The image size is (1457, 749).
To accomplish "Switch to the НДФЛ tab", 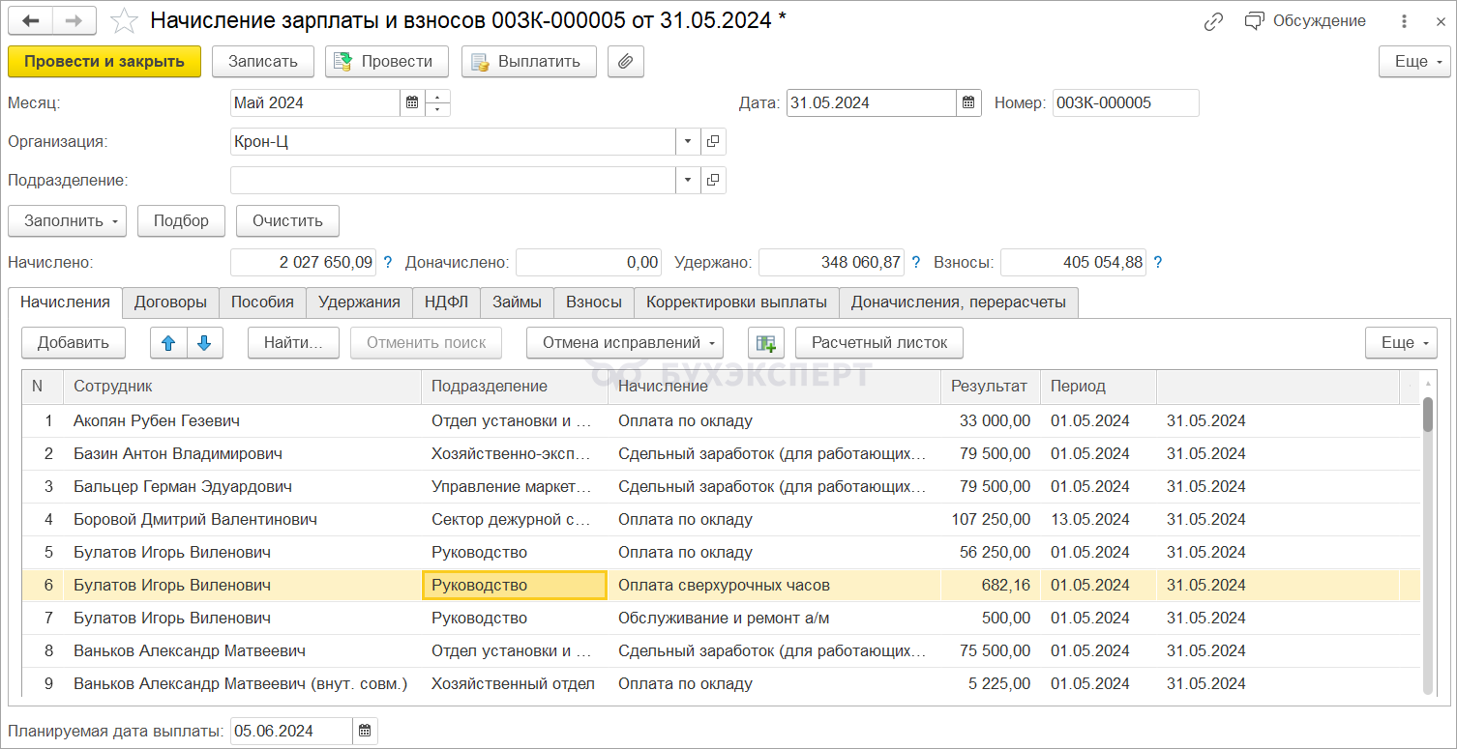I will (446, 302).
